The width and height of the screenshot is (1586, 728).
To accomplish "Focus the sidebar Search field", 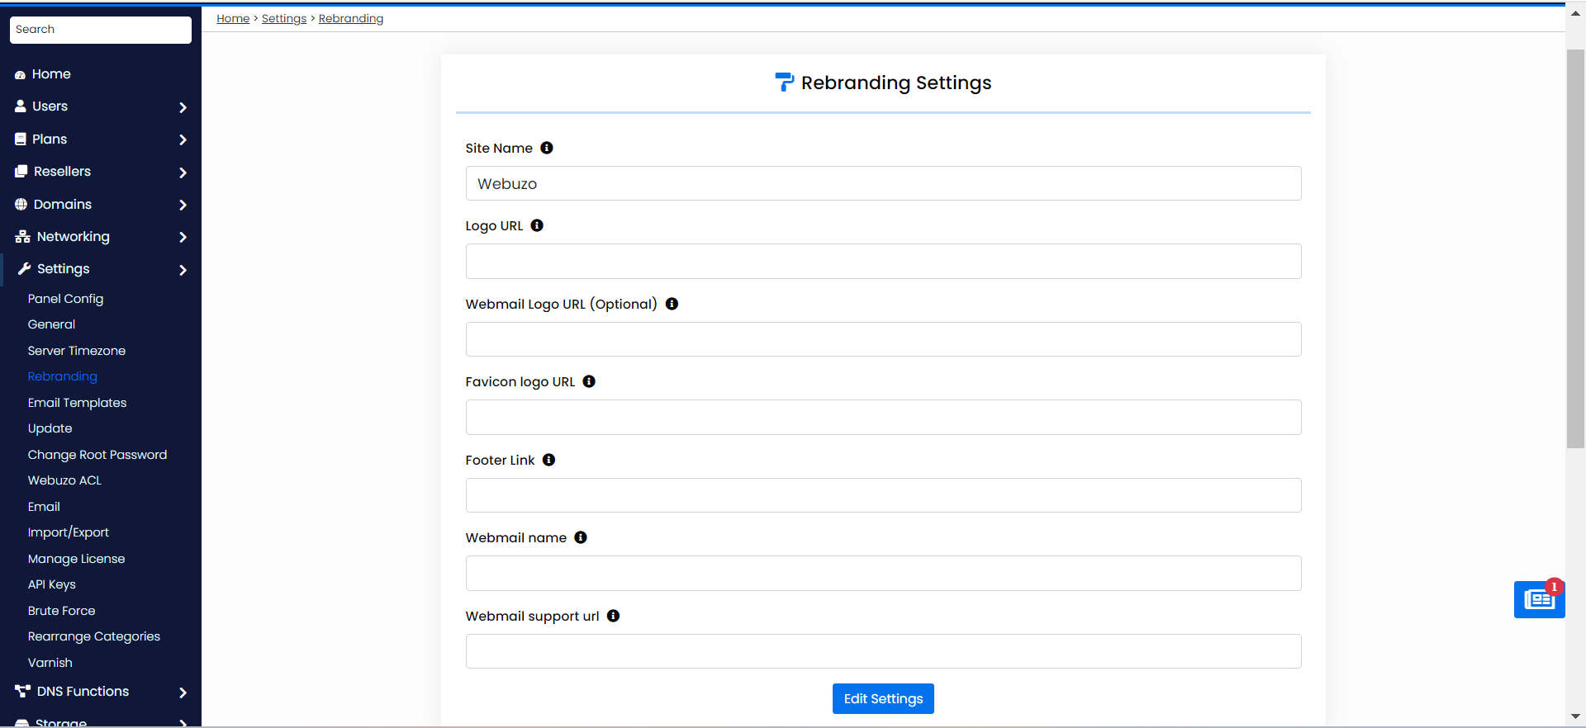I will (x=101, y=30).
